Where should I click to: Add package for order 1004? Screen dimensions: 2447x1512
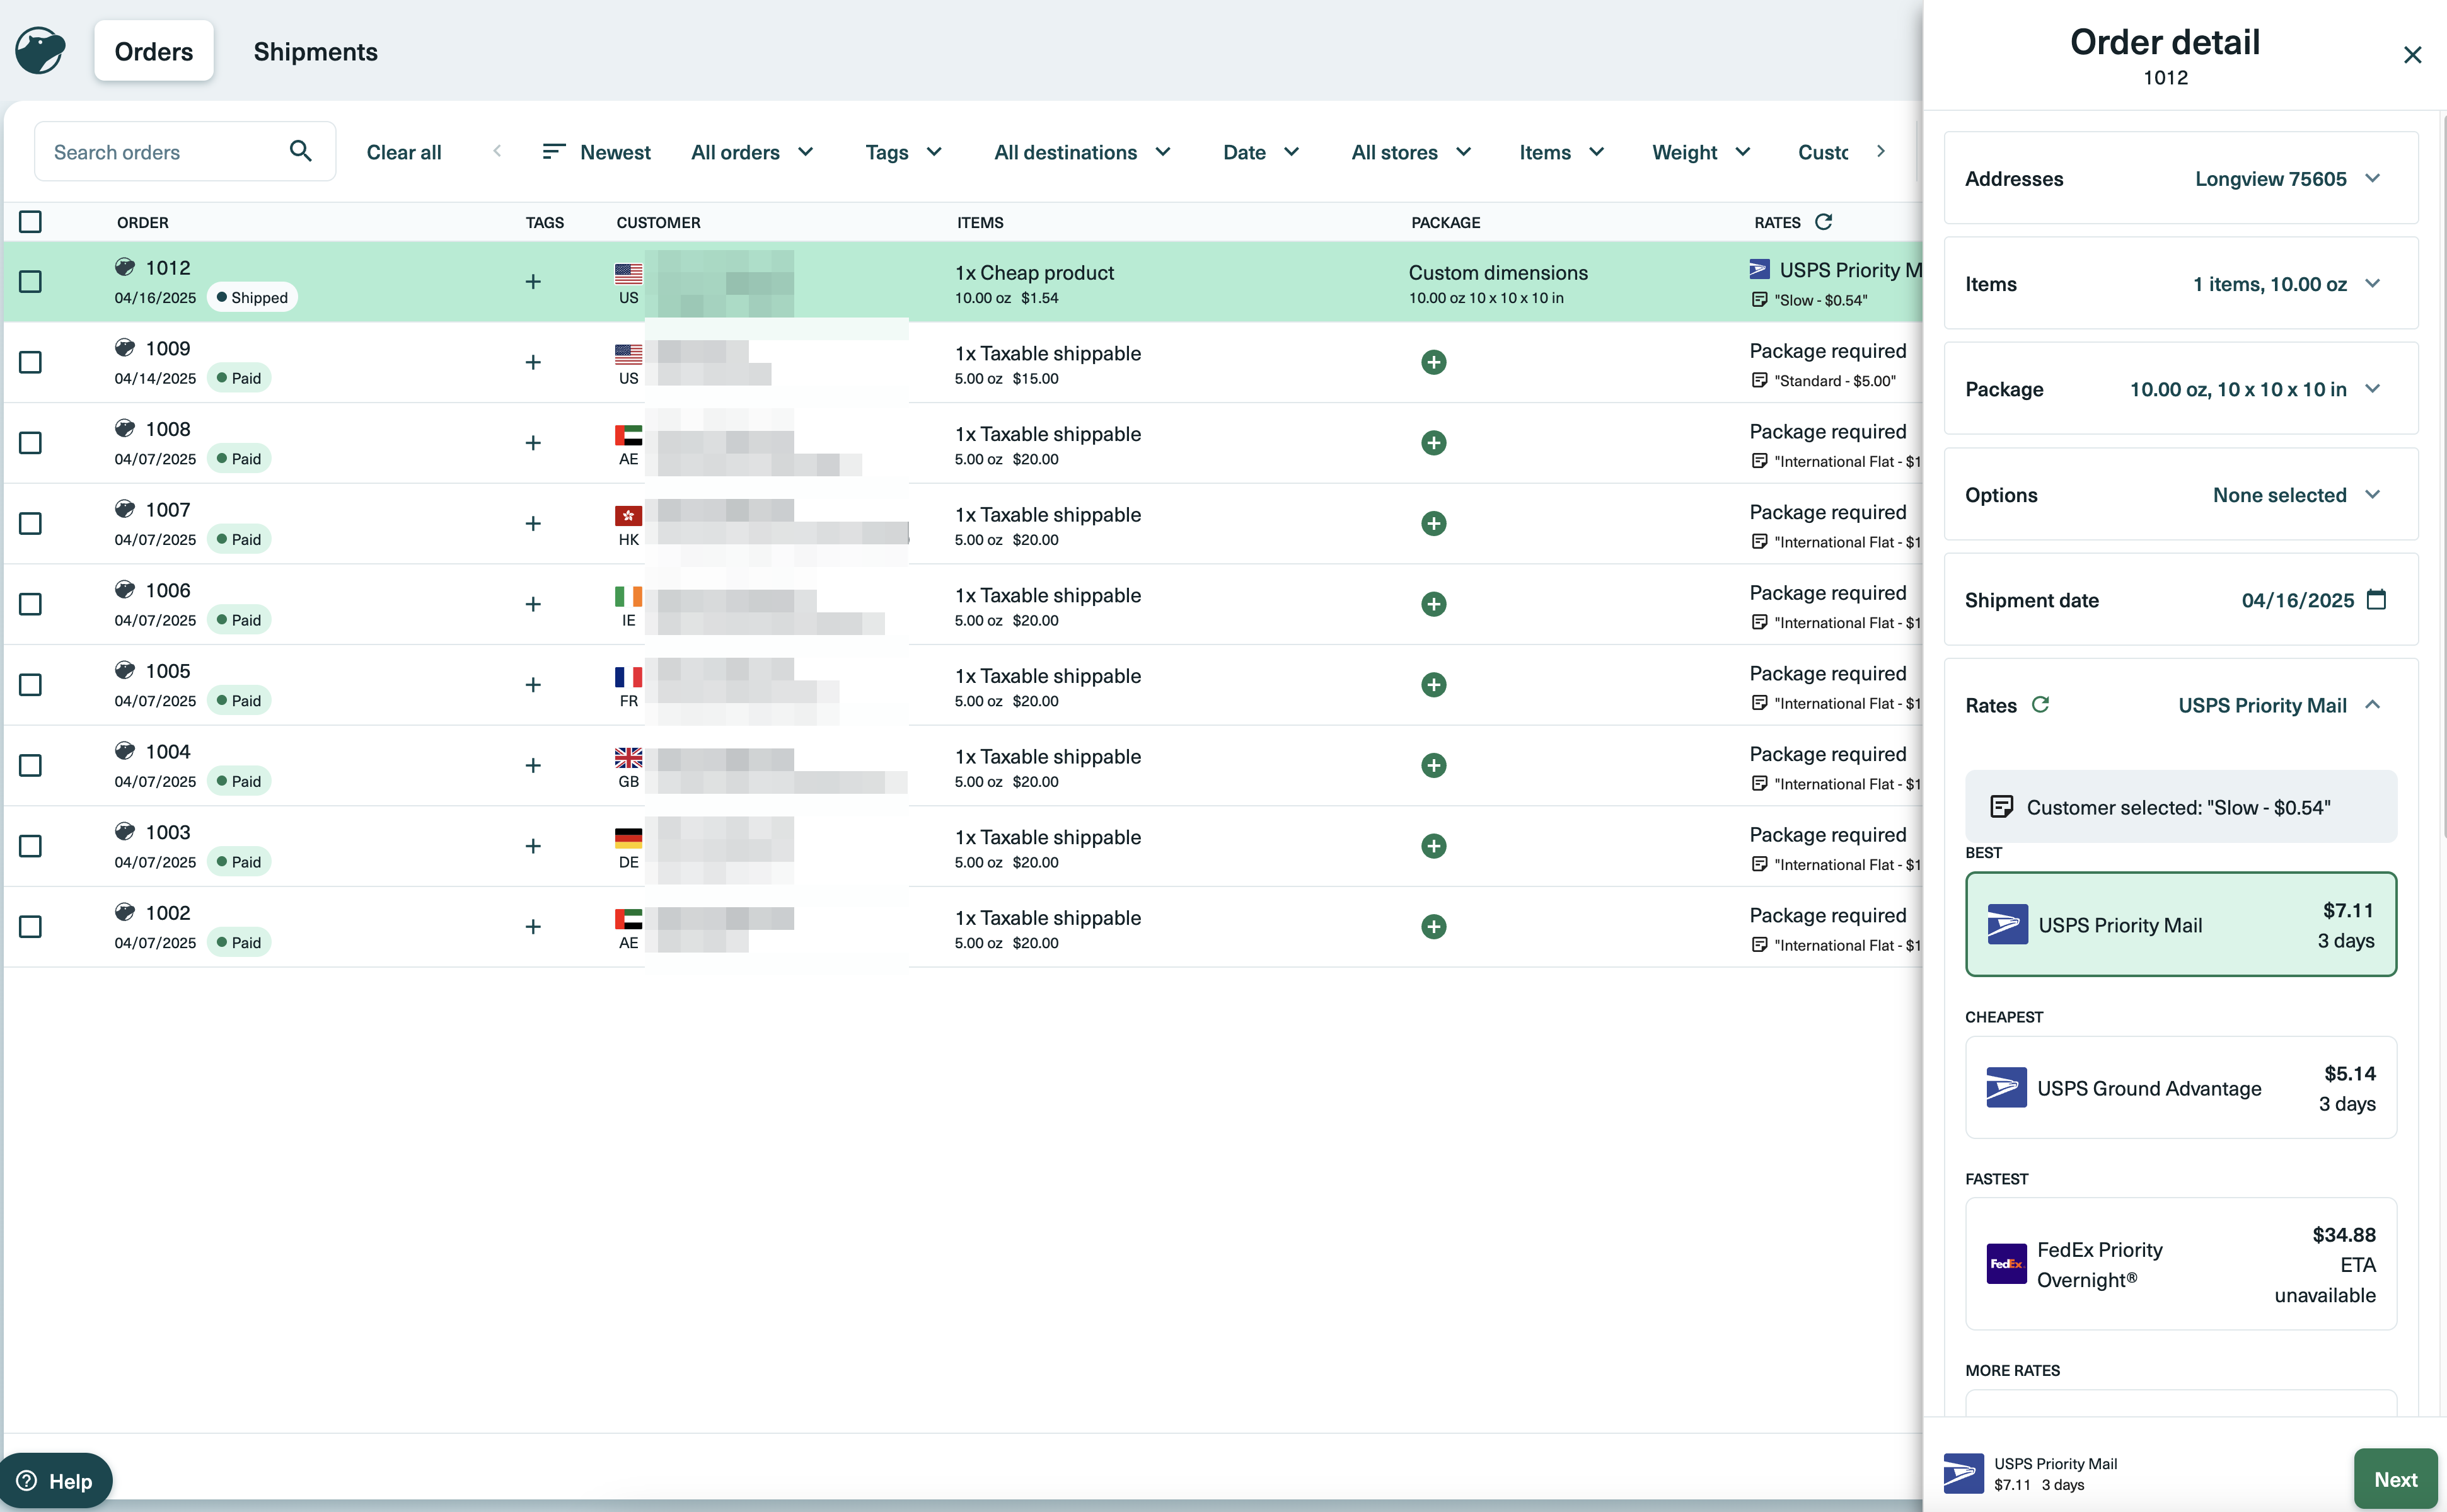1433,765
